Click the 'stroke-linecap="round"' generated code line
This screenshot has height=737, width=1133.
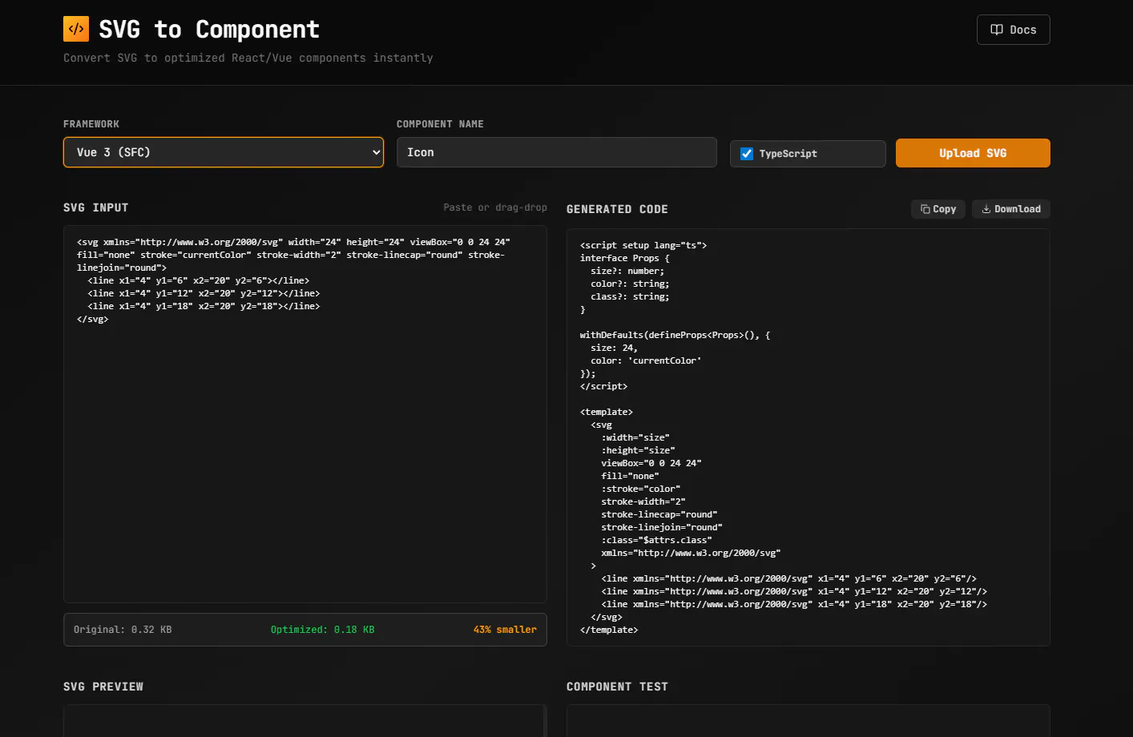tap(659, 514)
